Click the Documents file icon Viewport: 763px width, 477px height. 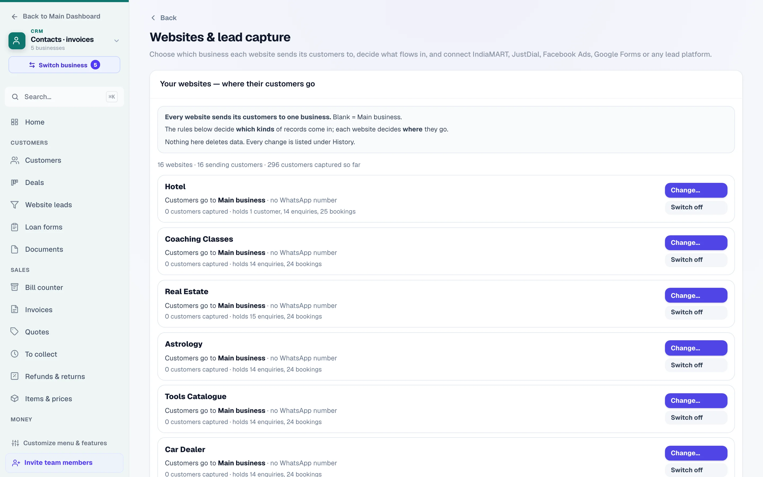tap(15, 249)
